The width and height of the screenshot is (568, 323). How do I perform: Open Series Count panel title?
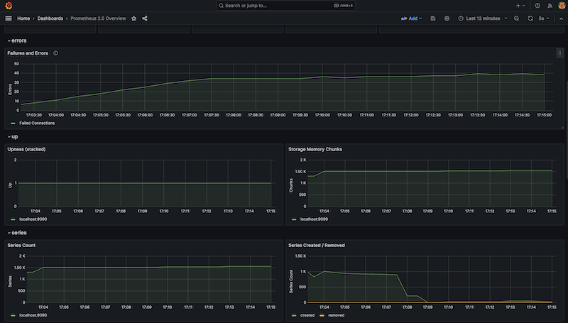tap(21, 245)
